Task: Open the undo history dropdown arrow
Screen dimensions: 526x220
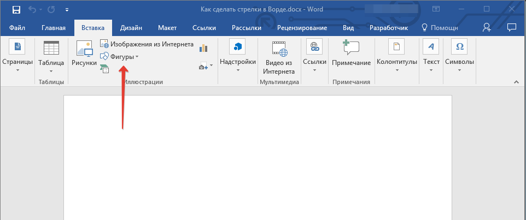Action: 41,10
